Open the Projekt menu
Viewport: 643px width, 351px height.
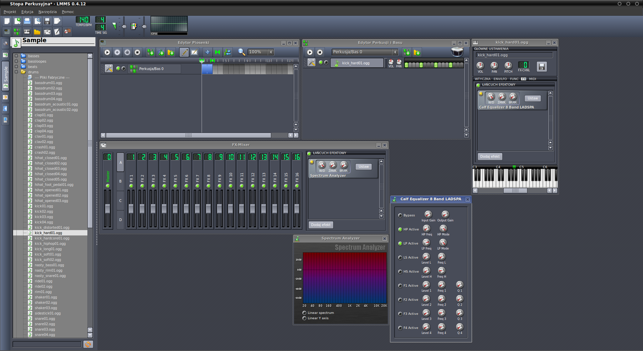tap(10, 12)
